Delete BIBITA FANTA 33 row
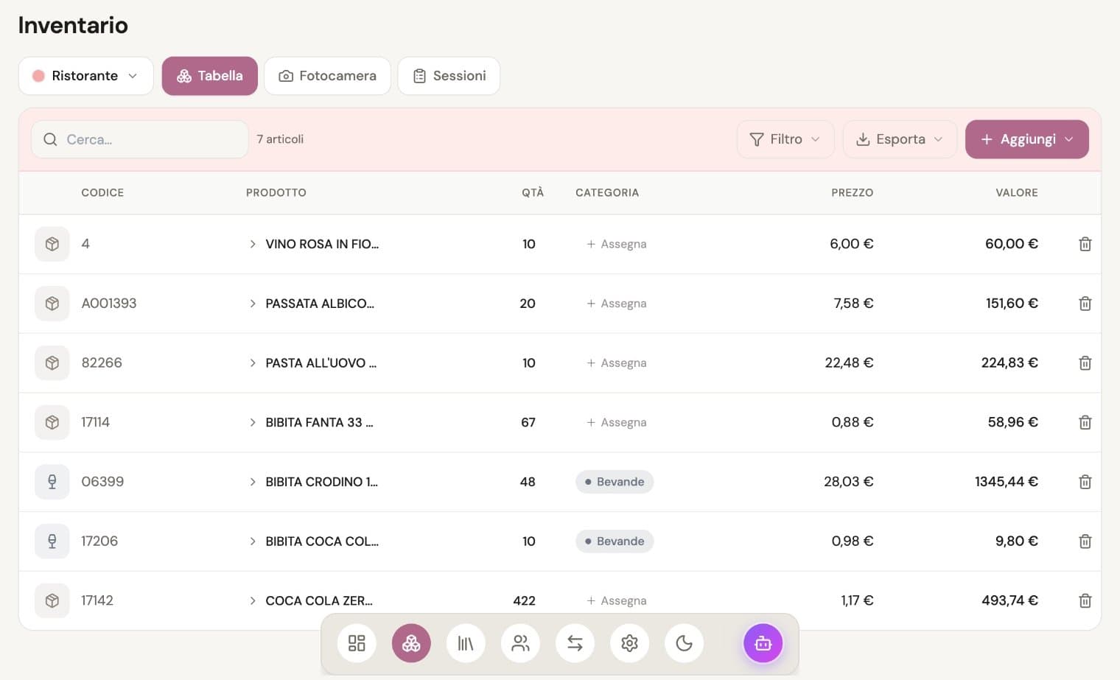The height and width of the screenshot is (680, 1120). [x=1085, y=422]
